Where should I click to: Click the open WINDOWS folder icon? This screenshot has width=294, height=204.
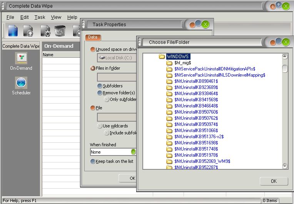click(x=162, y=57)
